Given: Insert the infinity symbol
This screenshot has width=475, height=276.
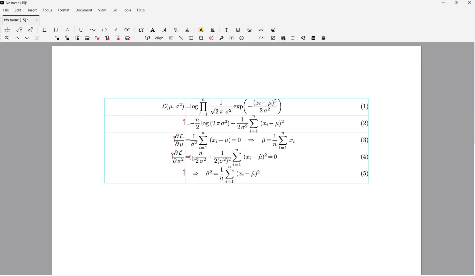Looking at the screenshot, I should tap(127, 30).
